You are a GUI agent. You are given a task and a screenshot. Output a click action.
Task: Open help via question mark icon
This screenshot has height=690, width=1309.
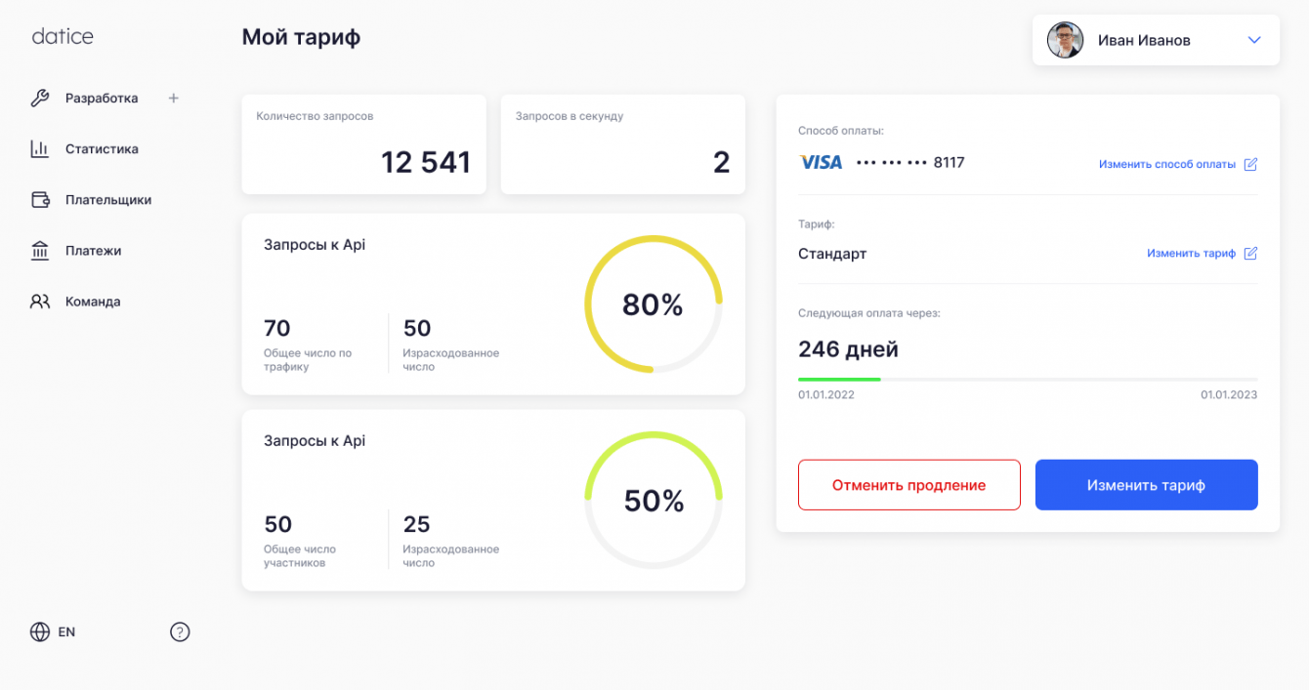tap(180, 631)
